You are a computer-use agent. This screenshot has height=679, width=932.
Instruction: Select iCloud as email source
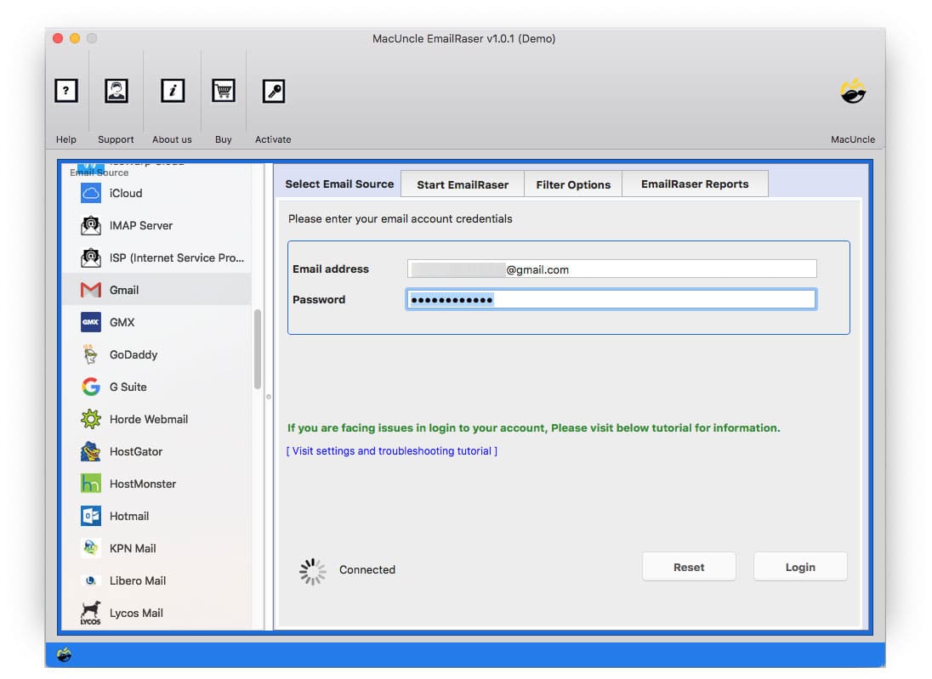(124, 193)
